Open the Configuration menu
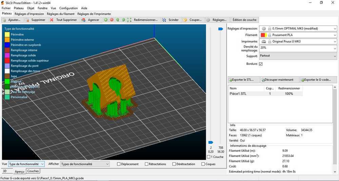This screenshot has width=339, height=181. click(x=68, y=8)
